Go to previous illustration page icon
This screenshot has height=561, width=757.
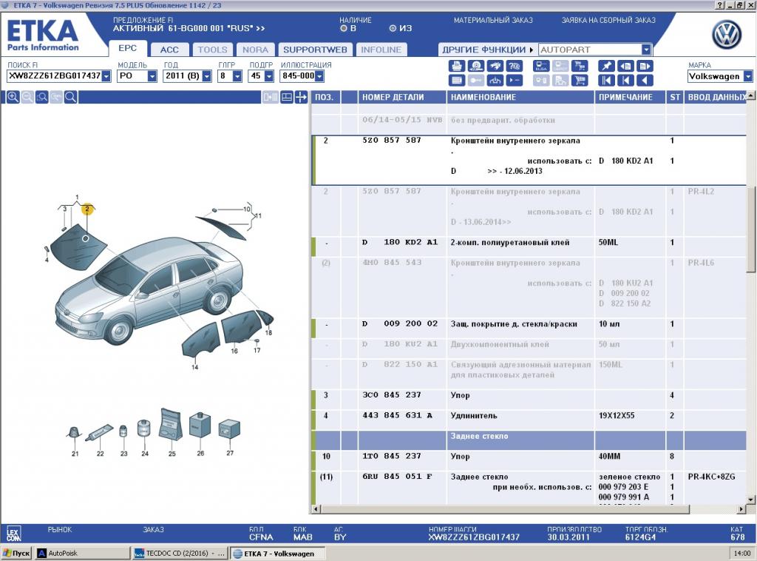[625, 66]
